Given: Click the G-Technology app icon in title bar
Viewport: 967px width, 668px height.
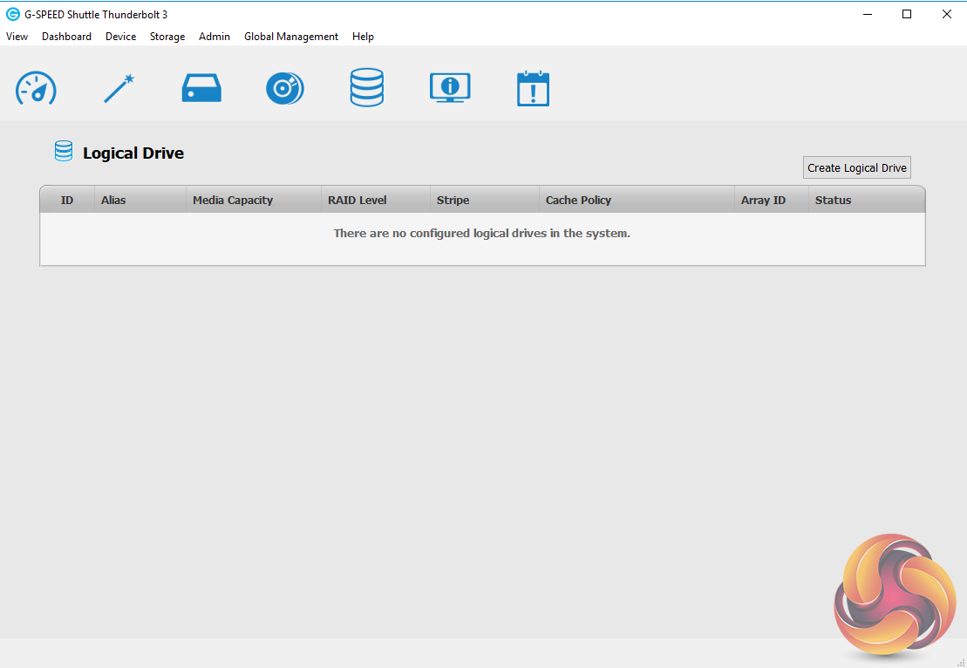Looking at the screenshot, I should [x=12, y=14].
